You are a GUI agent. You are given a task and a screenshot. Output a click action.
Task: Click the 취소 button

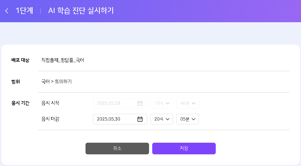point(117,149)
